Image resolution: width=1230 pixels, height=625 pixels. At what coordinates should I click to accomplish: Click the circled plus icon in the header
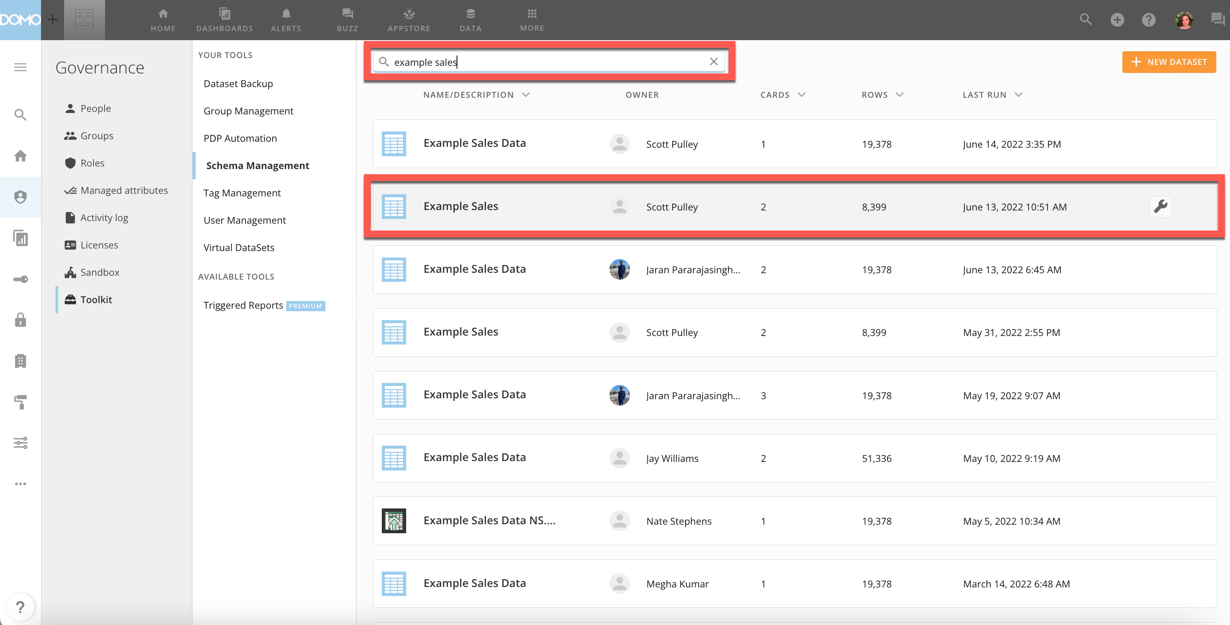click(1117, 20)
